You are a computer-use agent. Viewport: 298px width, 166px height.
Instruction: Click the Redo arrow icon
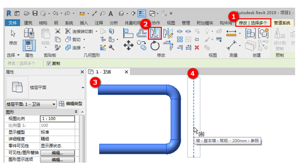[x=67, y=13]
